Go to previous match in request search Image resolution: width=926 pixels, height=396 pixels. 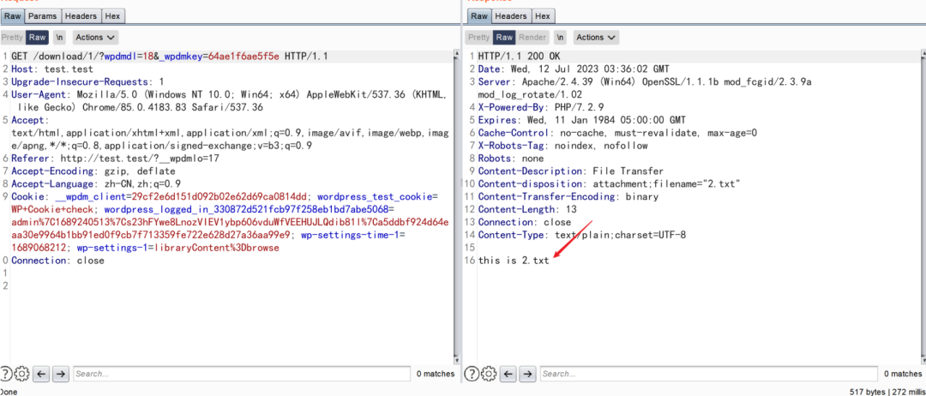41,374
